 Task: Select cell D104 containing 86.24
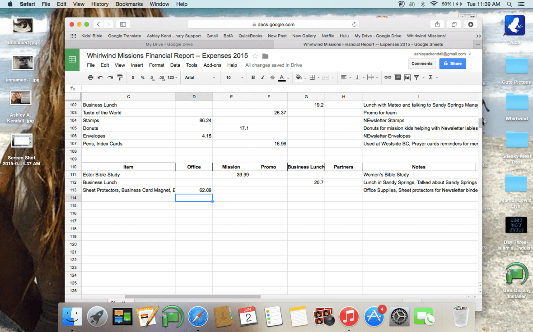point(194,120)
